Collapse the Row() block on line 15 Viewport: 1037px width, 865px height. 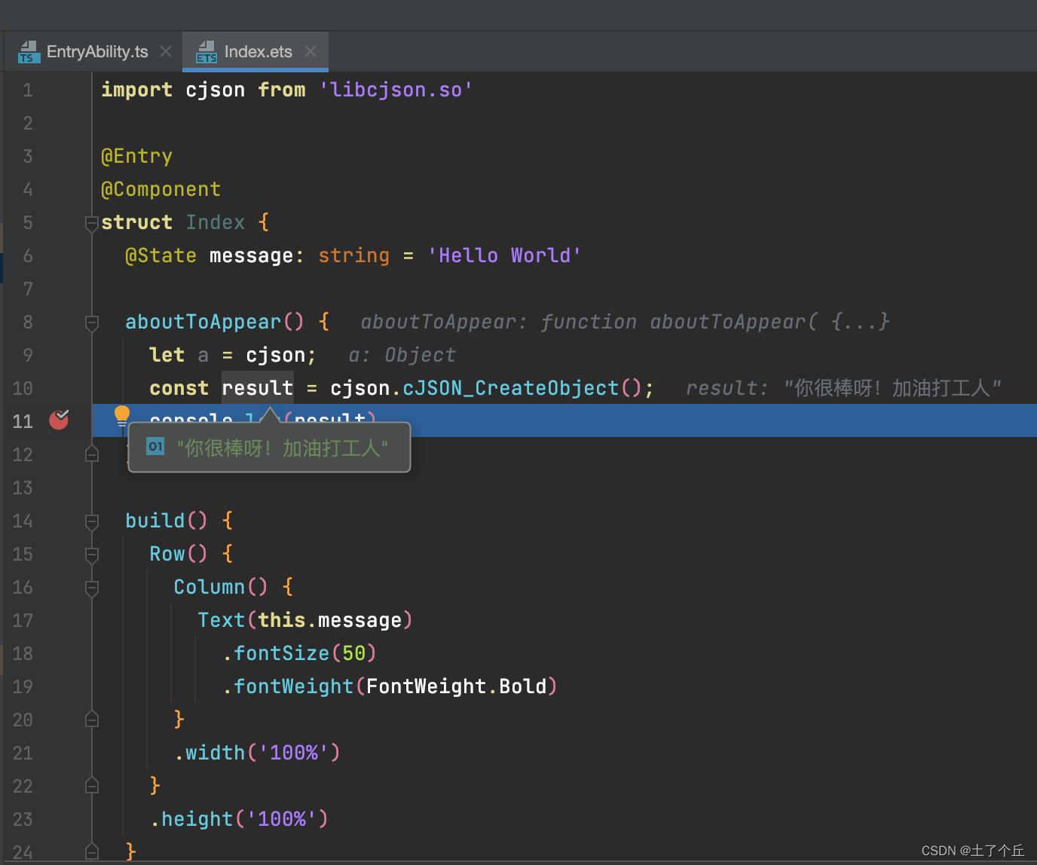92,555
